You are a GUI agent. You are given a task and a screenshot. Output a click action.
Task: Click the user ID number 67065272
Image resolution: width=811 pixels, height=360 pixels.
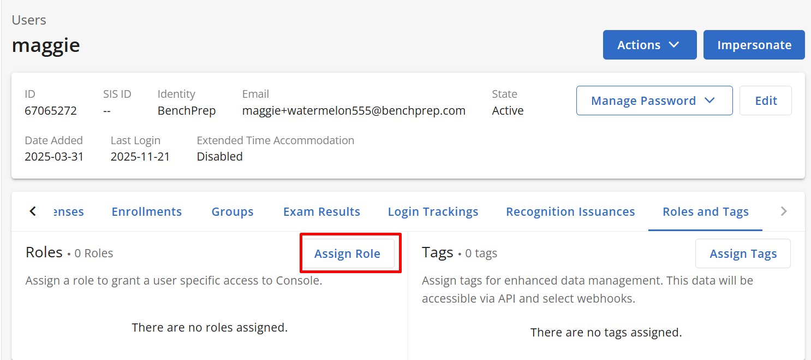(51, 111)
